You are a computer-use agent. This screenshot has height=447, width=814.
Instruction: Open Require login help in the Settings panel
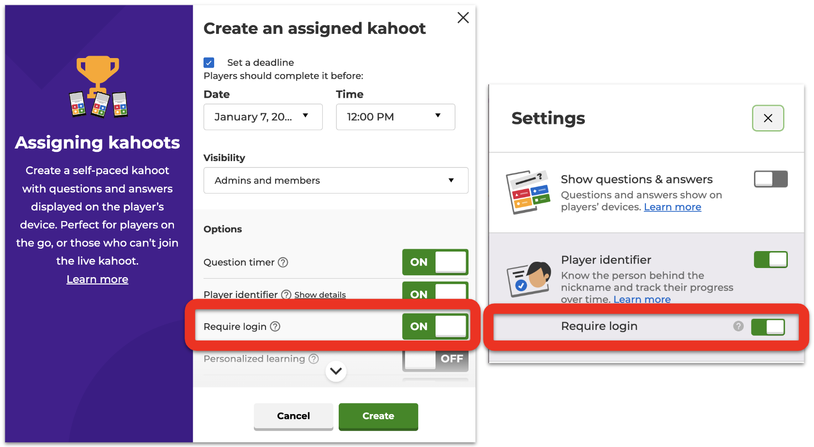(x=738, y=327)
